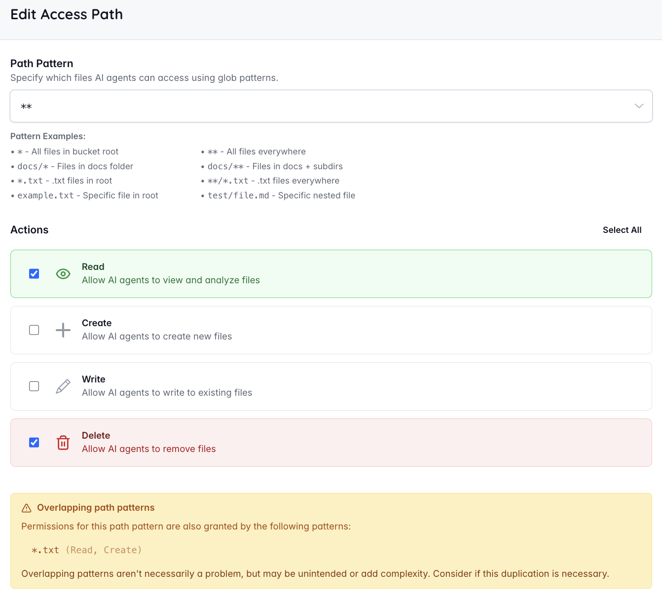Click the warning triangle in the overlap notice
Viewport: 662px width, 602px height.
27,508
